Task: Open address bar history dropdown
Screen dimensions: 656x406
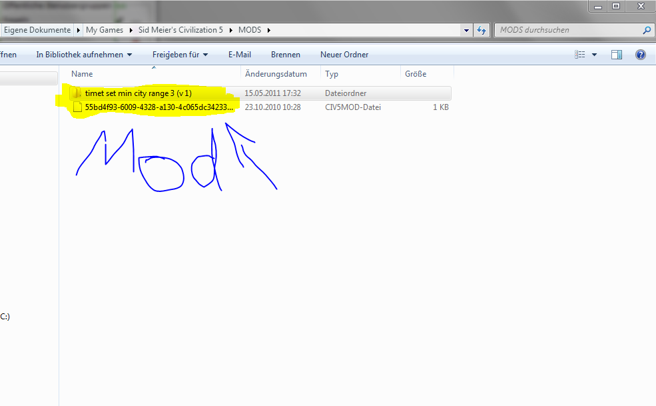Action: pos(466,30)
